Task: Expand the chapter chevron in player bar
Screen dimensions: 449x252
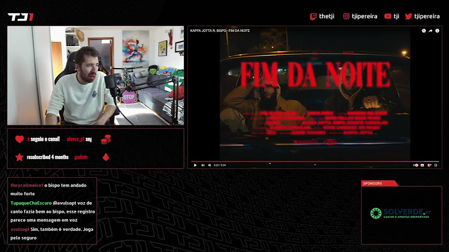Action: click(x=315, y=165)
